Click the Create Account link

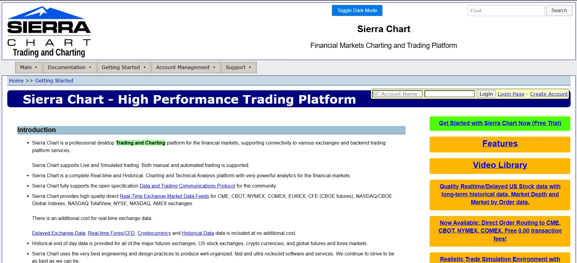click(549, 94)
